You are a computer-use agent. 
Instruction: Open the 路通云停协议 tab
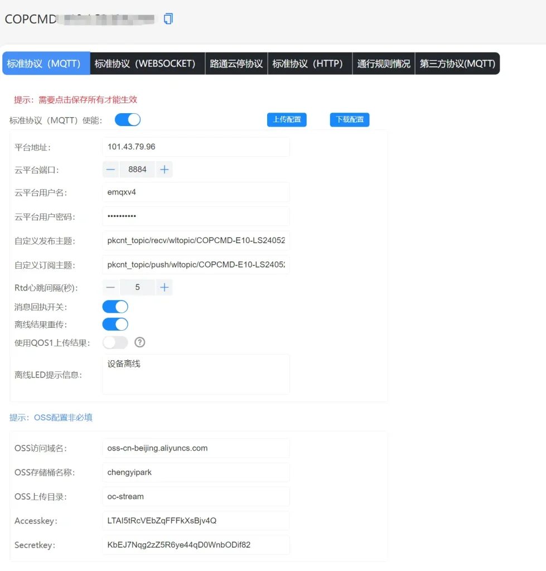tap(236, 63)
